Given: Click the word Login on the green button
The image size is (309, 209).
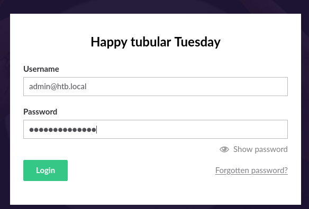Looking at the screenshot, I should 46,170.
